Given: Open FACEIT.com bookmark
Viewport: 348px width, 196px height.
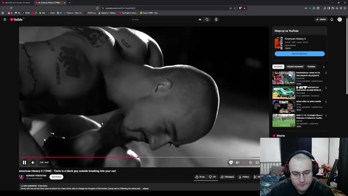Looking at the screenshot, I should click(91, 13).
